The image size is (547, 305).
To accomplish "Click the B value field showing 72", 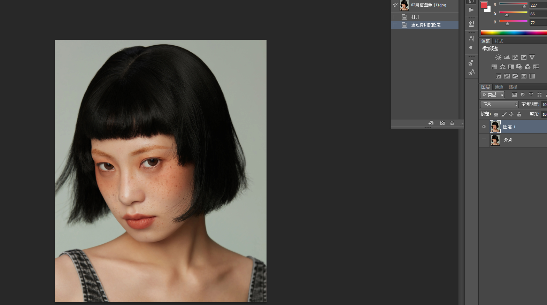I will [538, 23].
